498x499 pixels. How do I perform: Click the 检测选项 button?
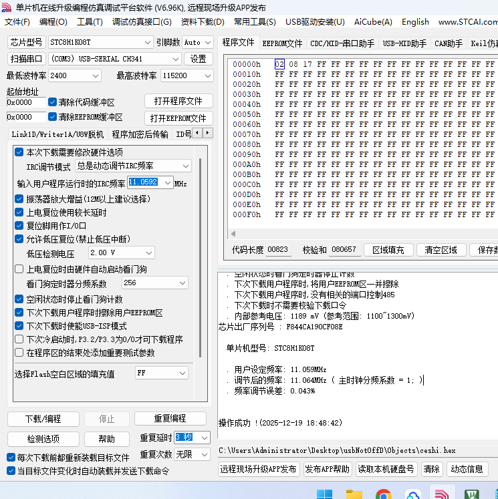click(x=43, y=439)
